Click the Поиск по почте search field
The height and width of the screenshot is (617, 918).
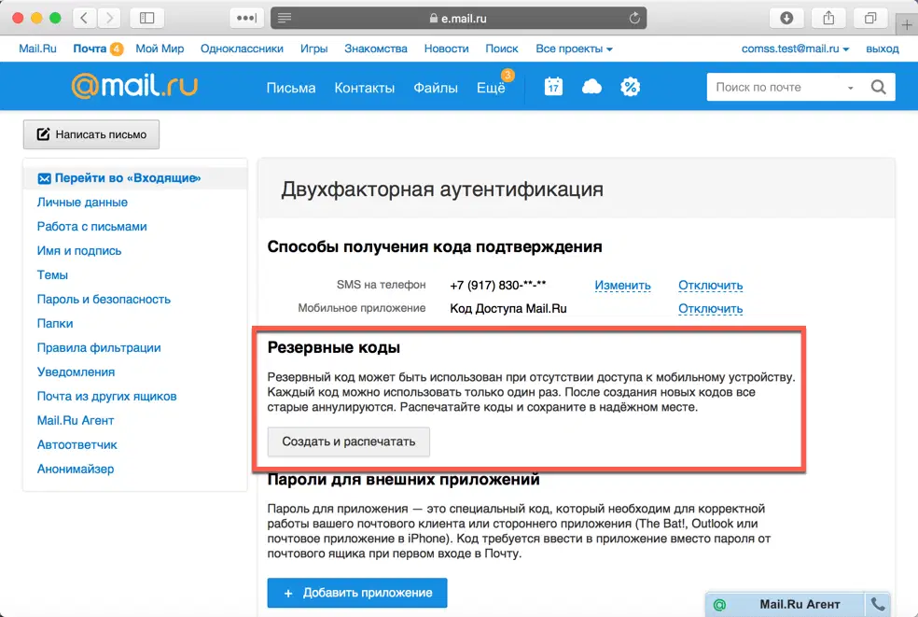776,88
